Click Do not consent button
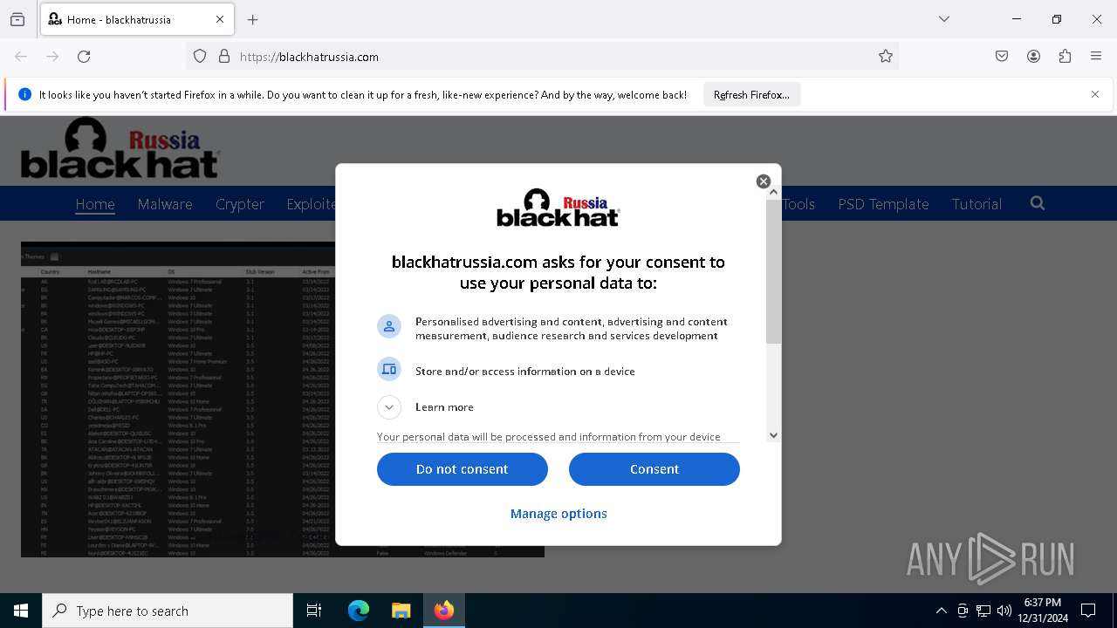This screenshot has width=1117, height=628. (x=463, y=469)
